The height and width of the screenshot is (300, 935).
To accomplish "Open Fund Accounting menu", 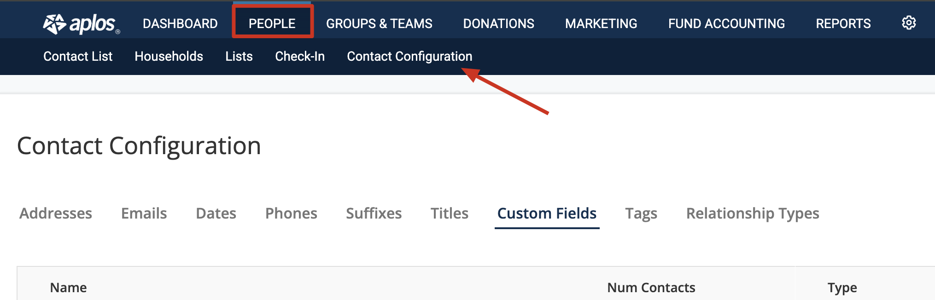I will 726,23.
